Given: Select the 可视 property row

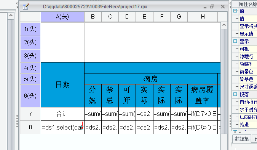Looking at the screenshot, I should 248,49.
